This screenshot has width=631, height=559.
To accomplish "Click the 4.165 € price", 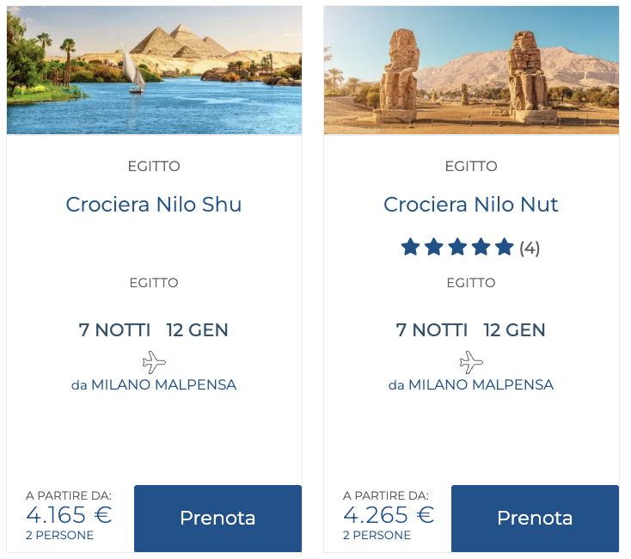I will click(x=69, y=515).
